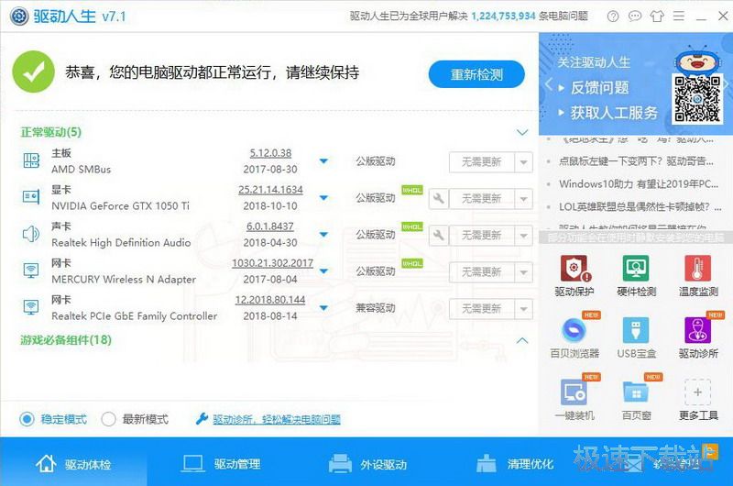The height and width of the screenshot is (486, 733).
Task: Open the 无需更新 dropdown arrow in Realtek PCIe row
Action: [x=523, y=309]
